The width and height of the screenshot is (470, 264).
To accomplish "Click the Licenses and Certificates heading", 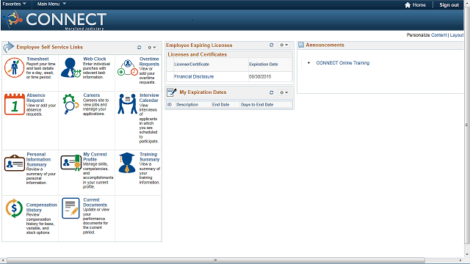I will 198,54.
